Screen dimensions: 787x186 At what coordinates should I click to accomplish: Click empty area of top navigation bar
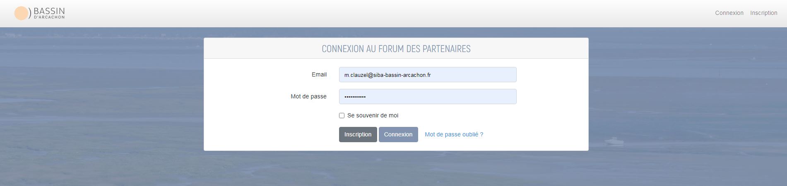(x=373, y=13)
